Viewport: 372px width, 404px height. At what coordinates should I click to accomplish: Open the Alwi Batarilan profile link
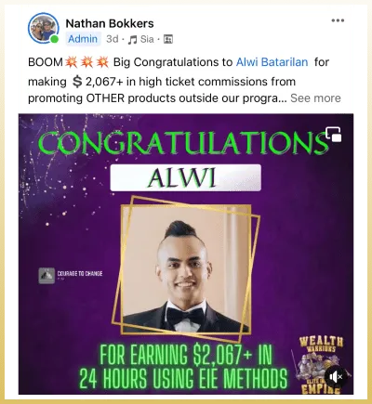tap(272, 62)
